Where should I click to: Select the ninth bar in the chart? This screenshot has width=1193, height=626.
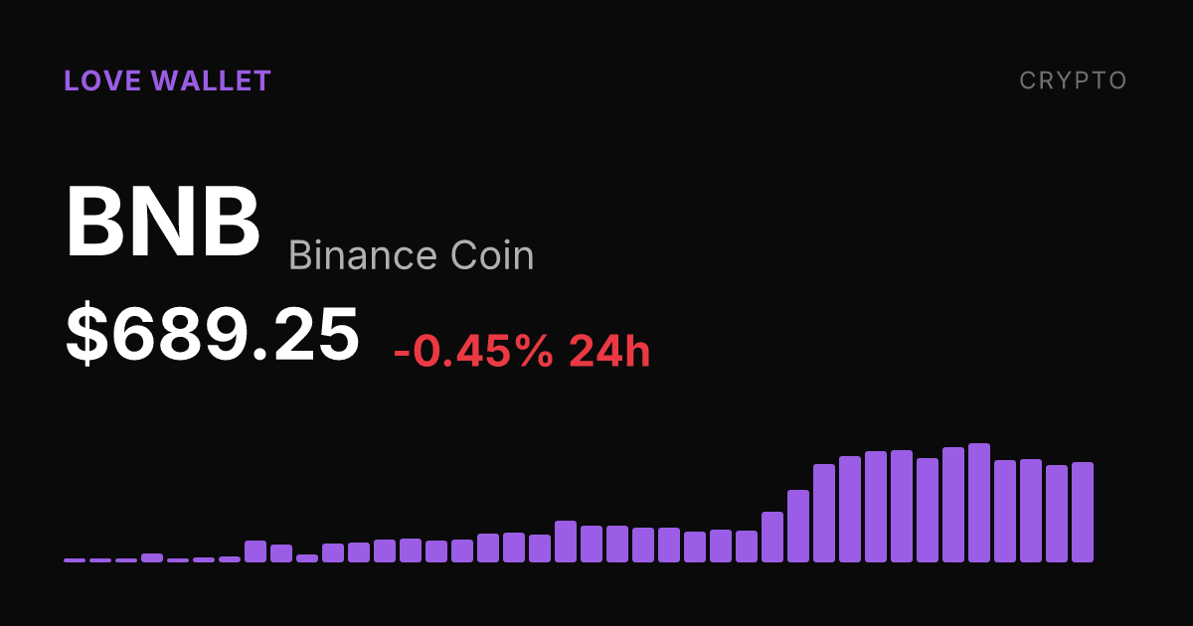click(281, 553)
